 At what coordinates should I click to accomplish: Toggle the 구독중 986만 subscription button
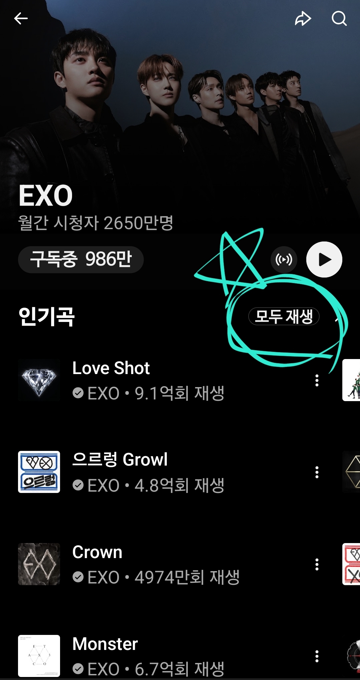click(x=81, y=260)
